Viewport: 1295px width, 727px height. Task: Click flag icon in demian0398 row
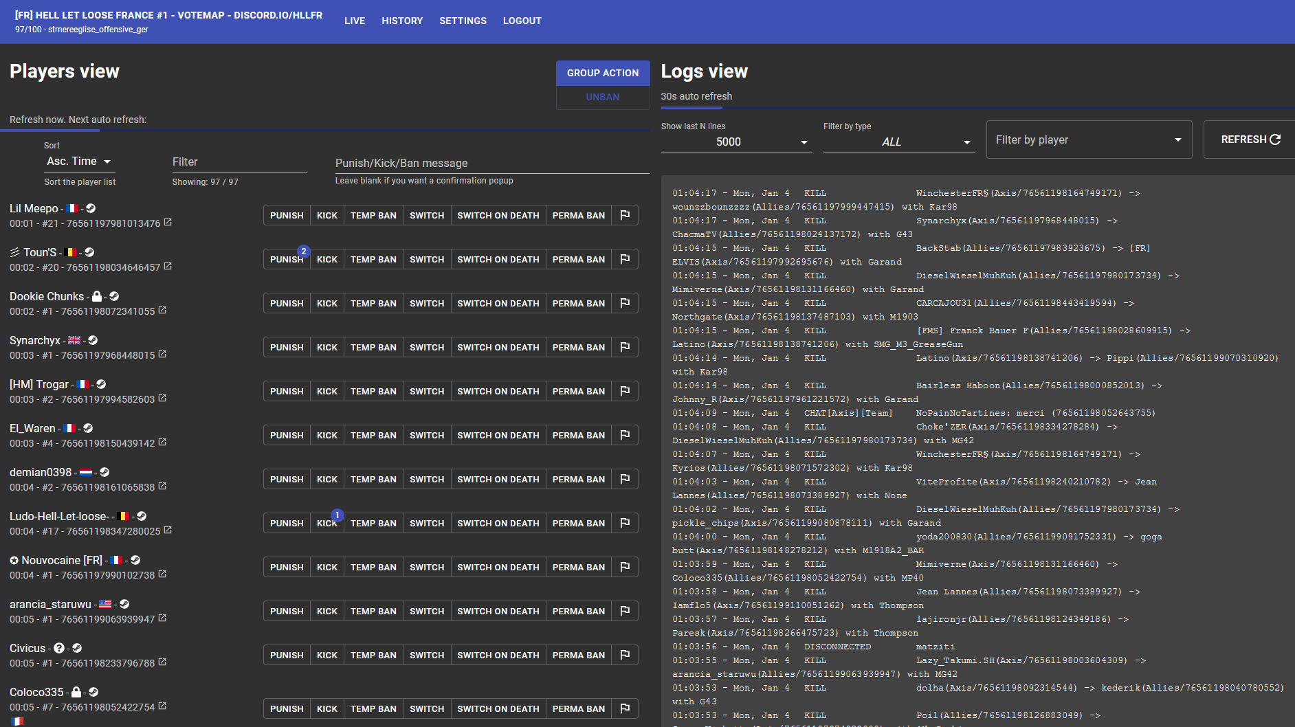click(x=625, y=479)
